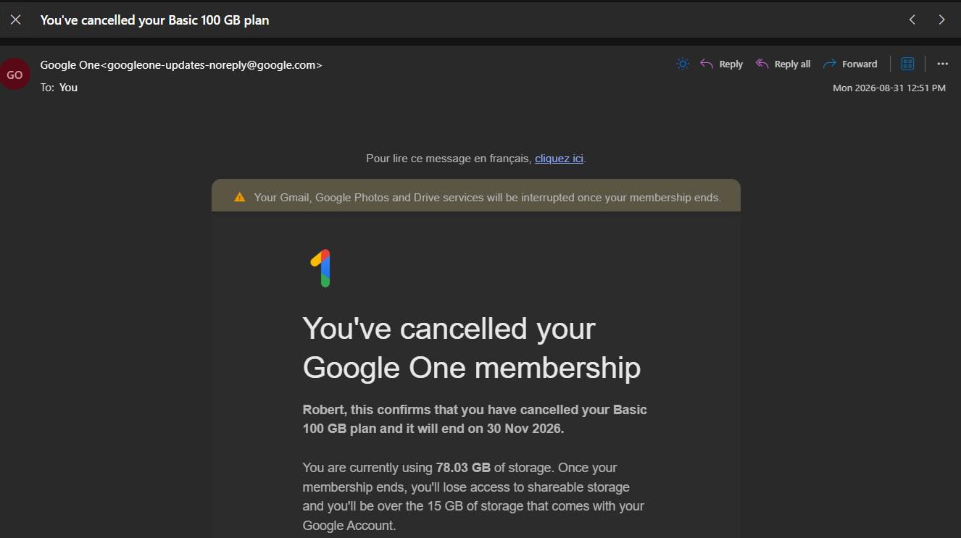Click the 'You' recipient name

[68, 87]
